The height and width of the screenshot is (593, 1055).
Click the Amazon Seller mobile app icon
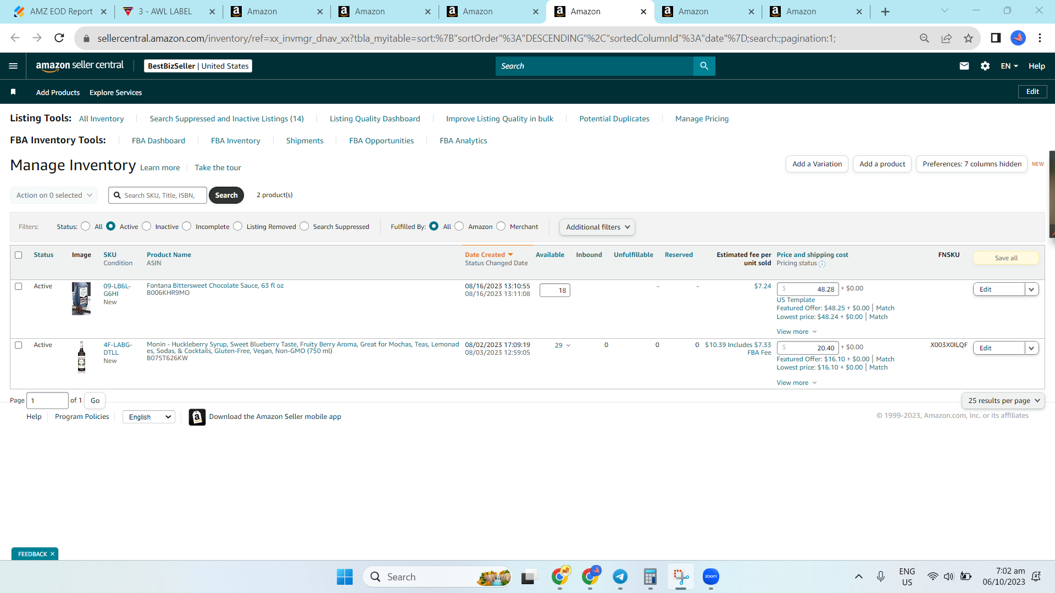197,417
